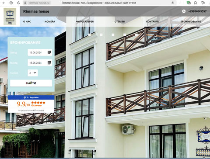
Task: Click the Yandex home button in toolbar
Action: (11, 3)
